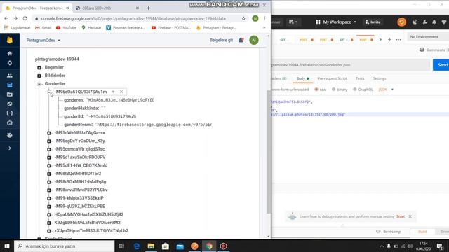Screen dimensions: 449x252
Task: Collapse Gonderiler node
Action: click(x=39, y=84)
